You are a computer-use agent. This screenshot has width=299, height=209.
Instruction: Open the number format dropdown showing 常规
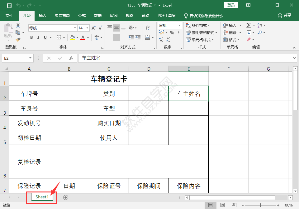(x=168, y=25)
